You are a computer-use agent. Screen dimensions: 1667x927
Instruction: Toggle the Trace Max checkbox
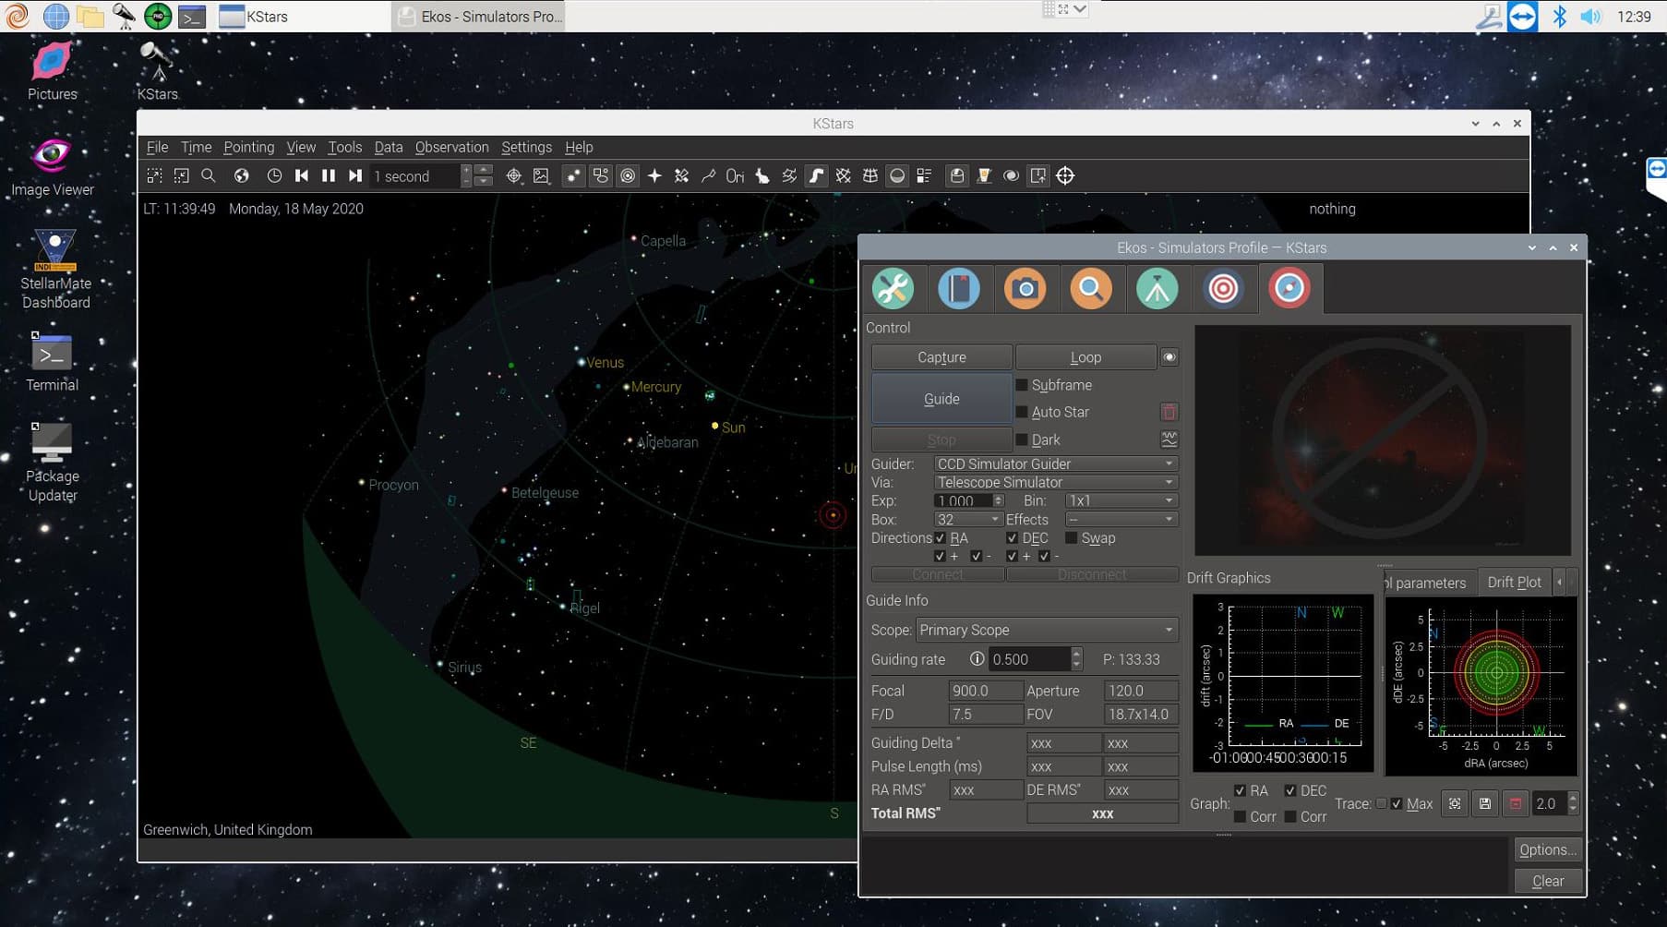click(1397, 803)
